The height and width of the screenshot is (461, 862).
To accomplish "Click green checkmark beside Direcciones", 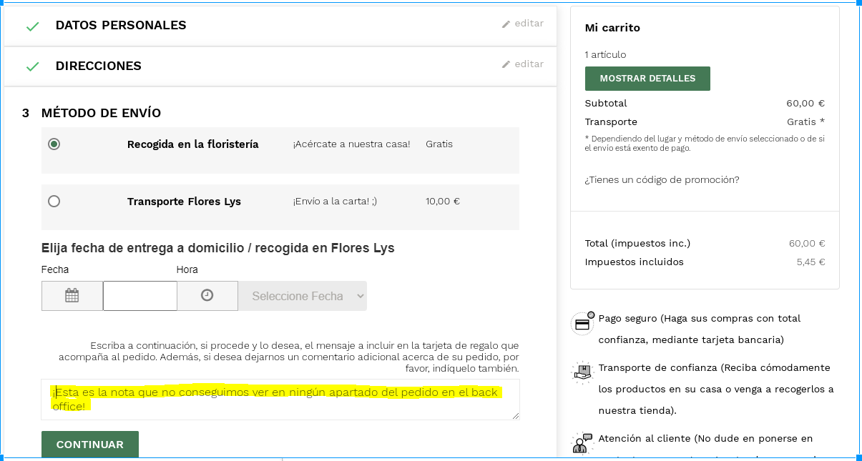I will point(32,66).
